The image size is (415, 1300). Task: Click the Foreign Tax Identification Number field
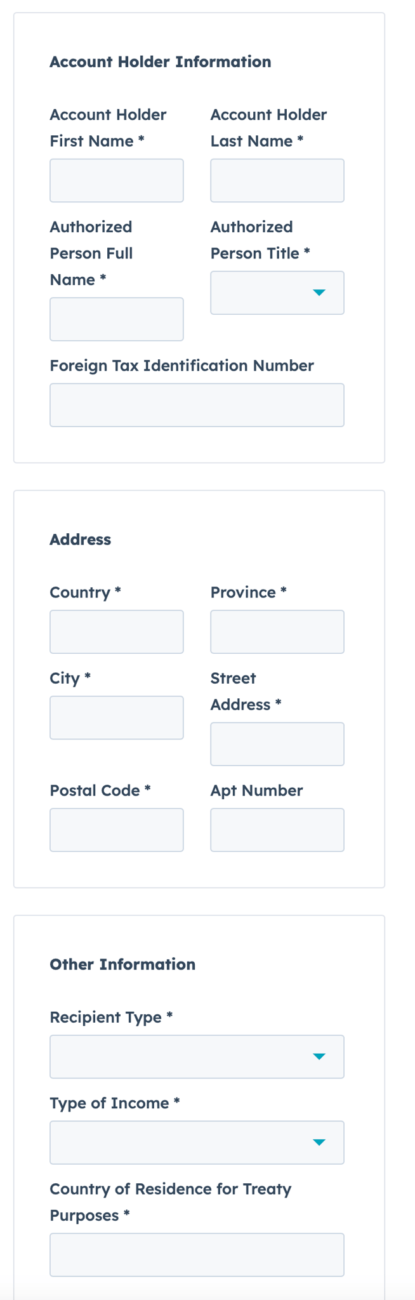click(196, 404)
